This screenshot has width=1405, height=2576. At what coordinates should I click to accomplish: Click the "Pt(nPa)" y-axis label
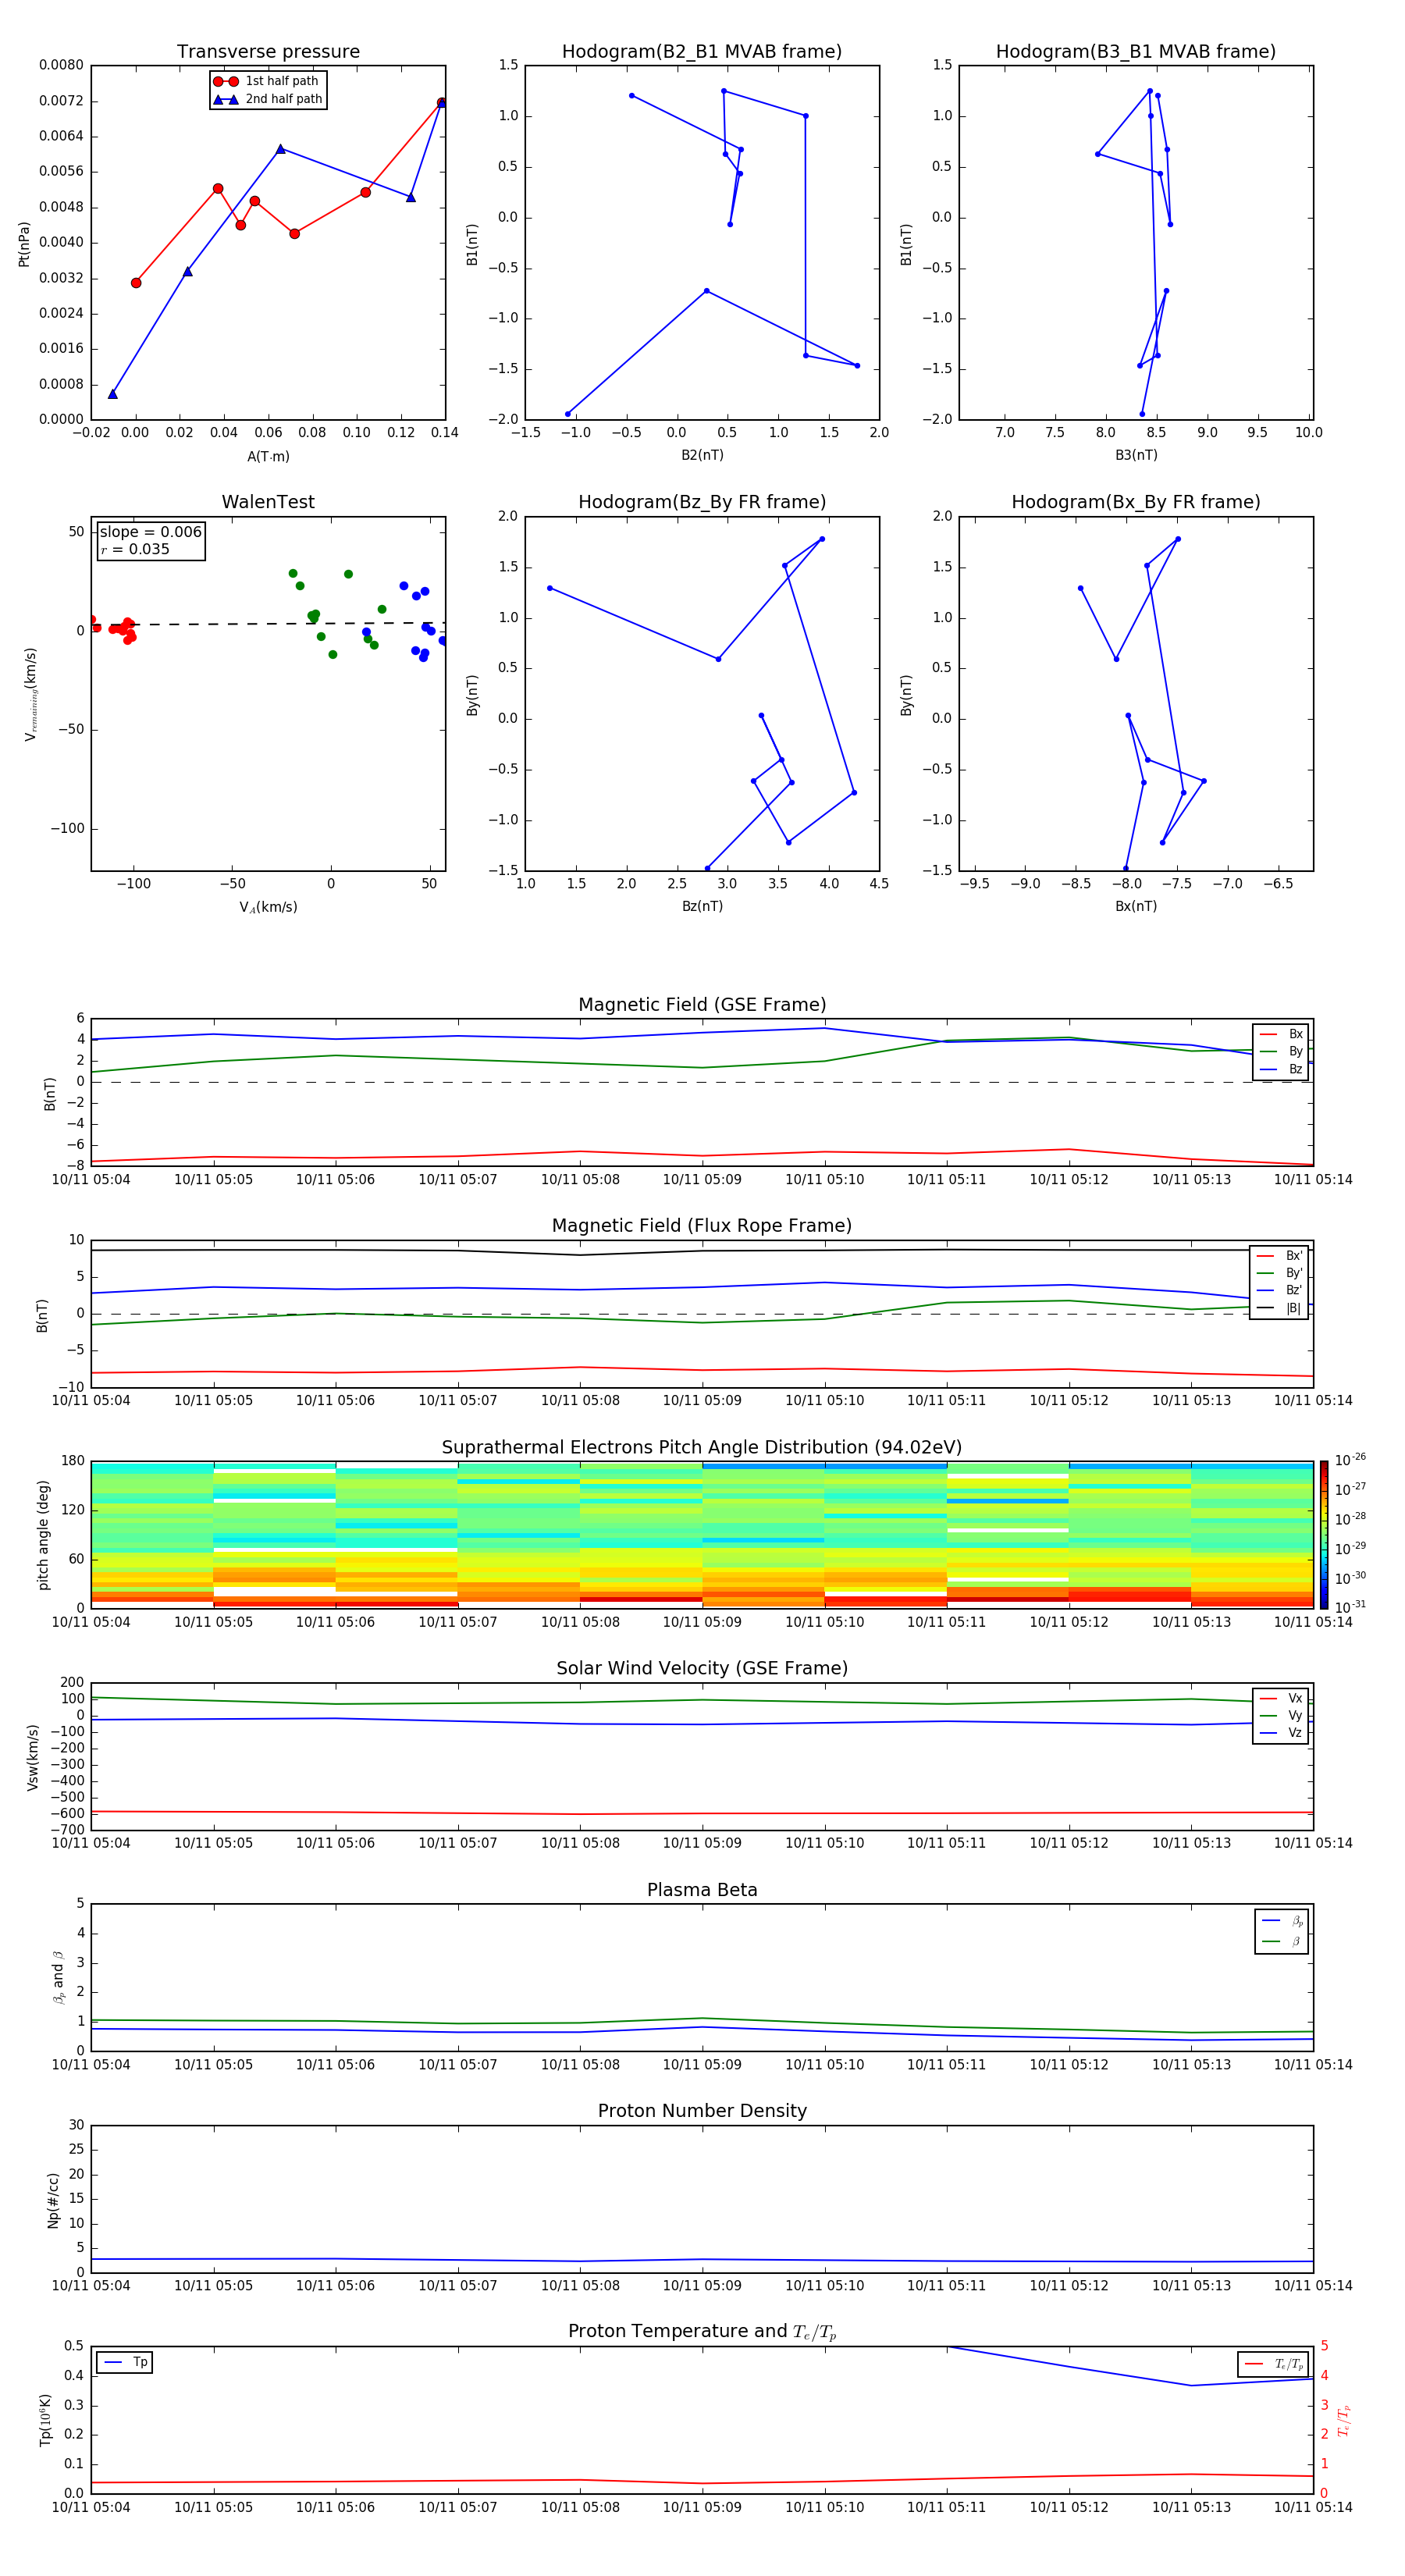(24, 244)
